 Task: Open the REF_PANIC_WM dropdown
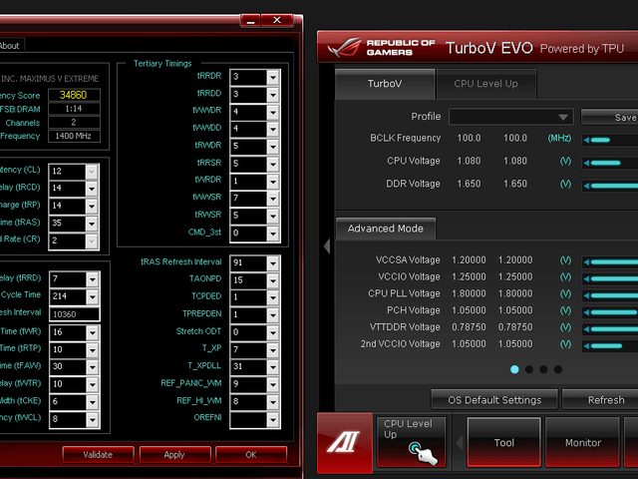[x=273, y=384]
